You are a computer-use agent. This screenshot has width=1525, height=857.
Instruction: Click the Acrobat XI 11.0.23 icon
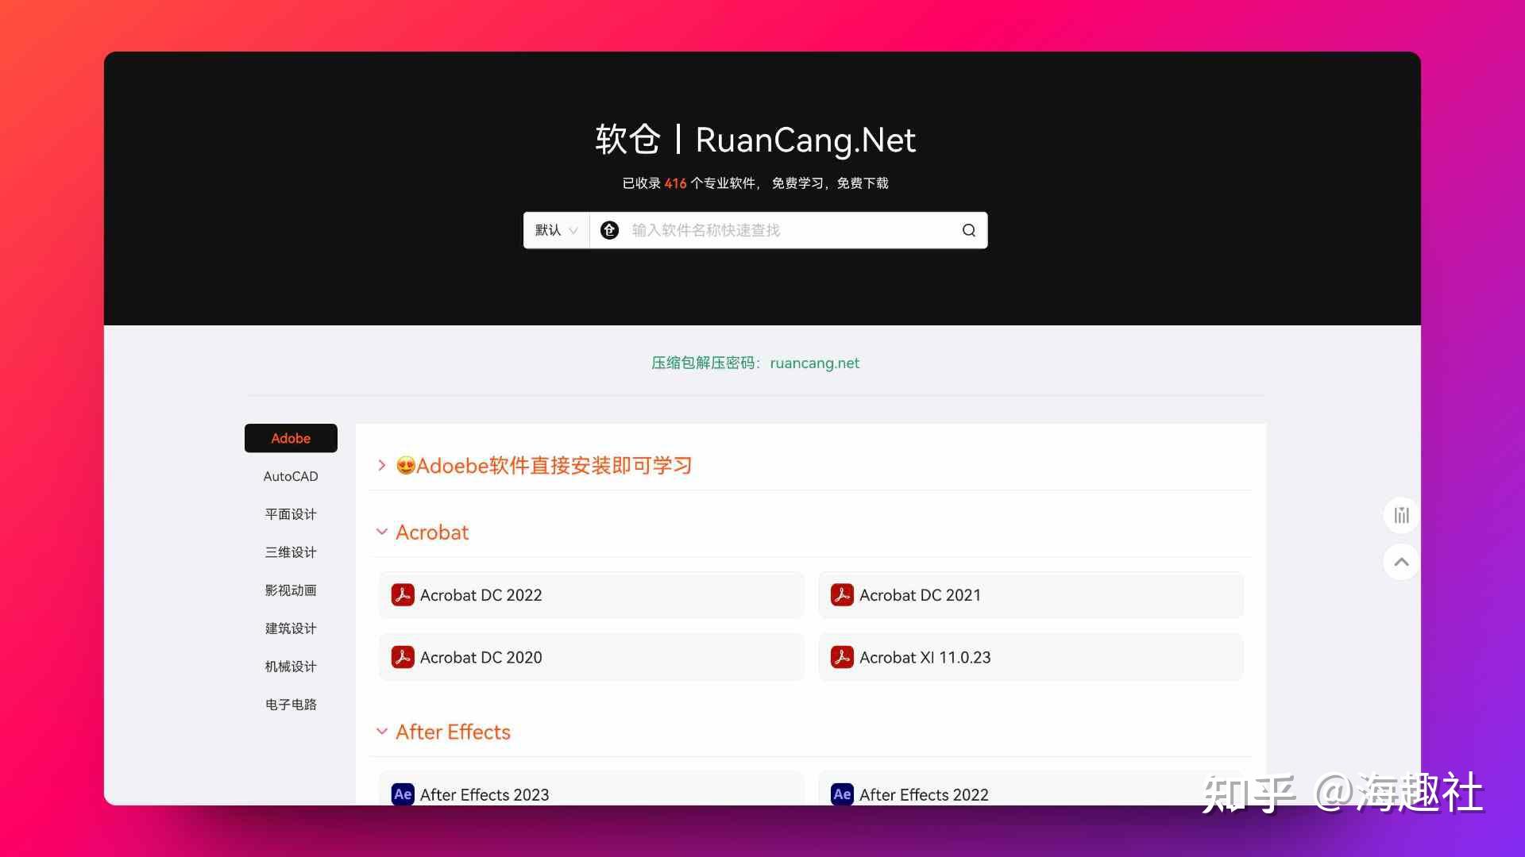(842, 657)
